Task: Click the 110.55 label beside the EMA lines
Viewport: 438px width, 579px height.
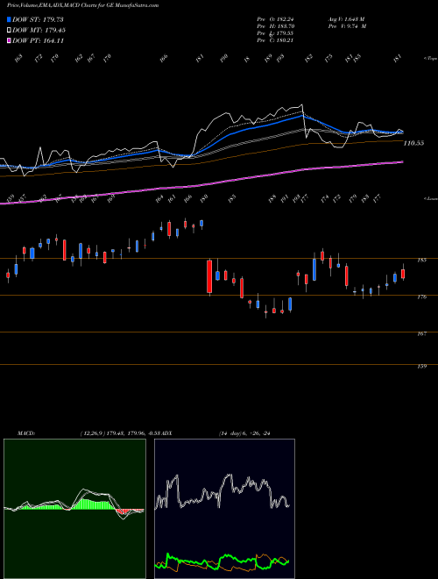Action: (413, 143)
